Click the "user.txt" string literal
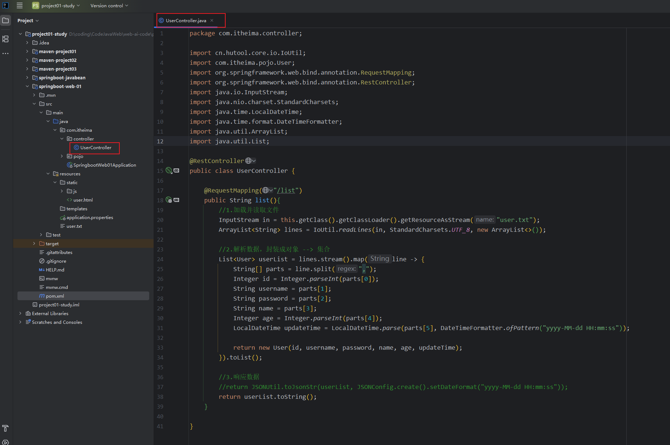670x445 pixels. [x=514, y=220]
